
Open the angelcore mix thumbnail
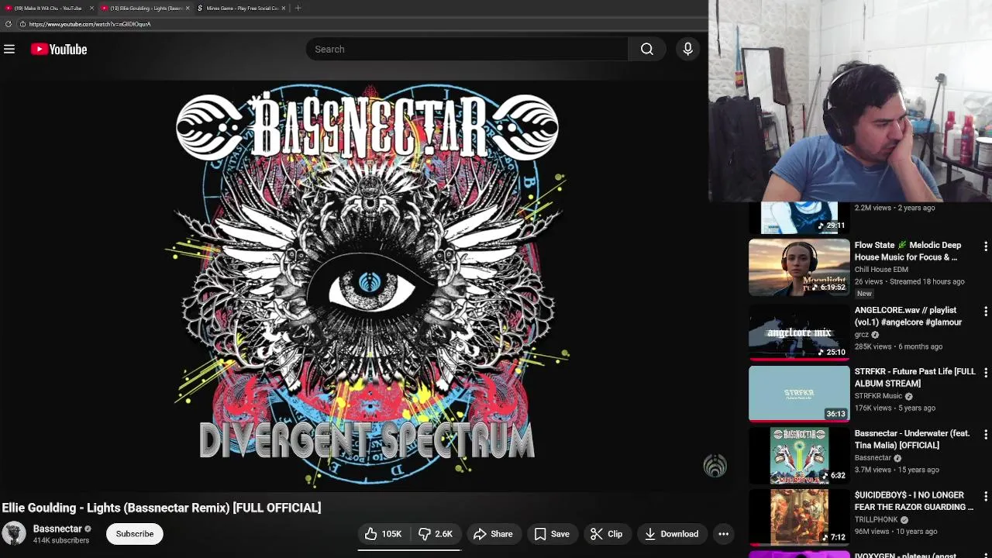coord(799,332)
